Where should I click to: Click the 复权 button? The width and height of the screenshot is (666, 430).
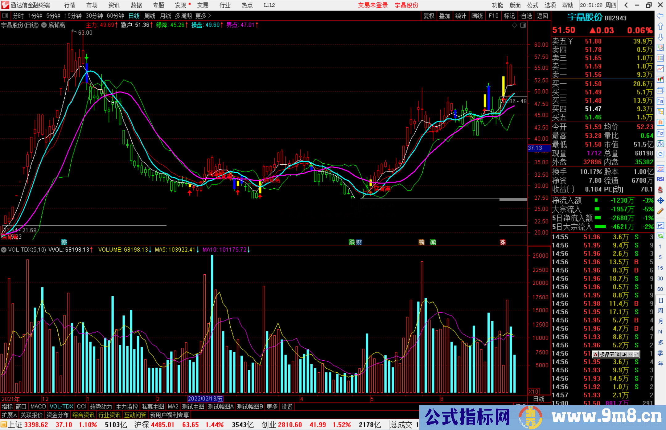pos(429,16)
